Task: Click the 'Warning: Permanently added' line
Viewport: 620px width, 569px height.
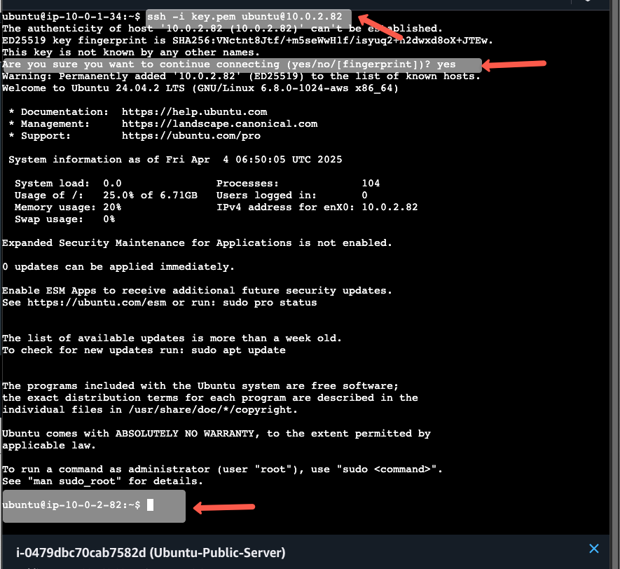Action: click(x=241, y=76)
